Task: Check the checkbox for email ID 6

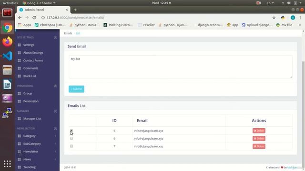Action: pos(71,138)
